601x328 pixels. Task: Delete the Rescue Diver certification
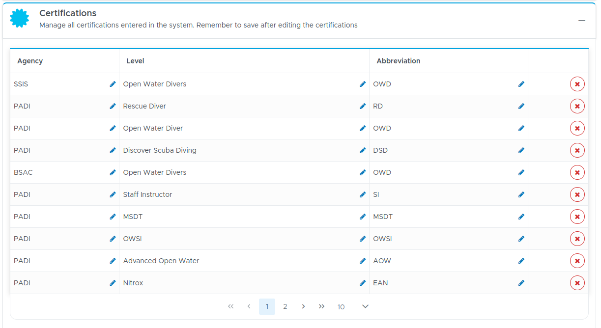(577, 106)
